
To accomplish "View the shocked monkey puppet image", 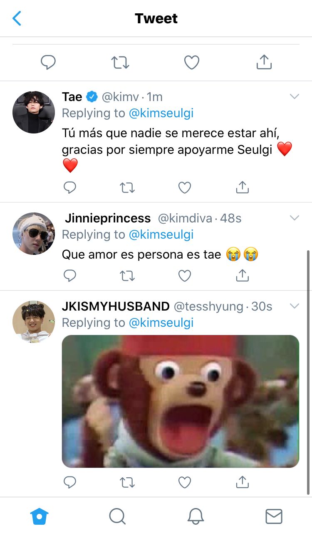I will tap(181, 402).
